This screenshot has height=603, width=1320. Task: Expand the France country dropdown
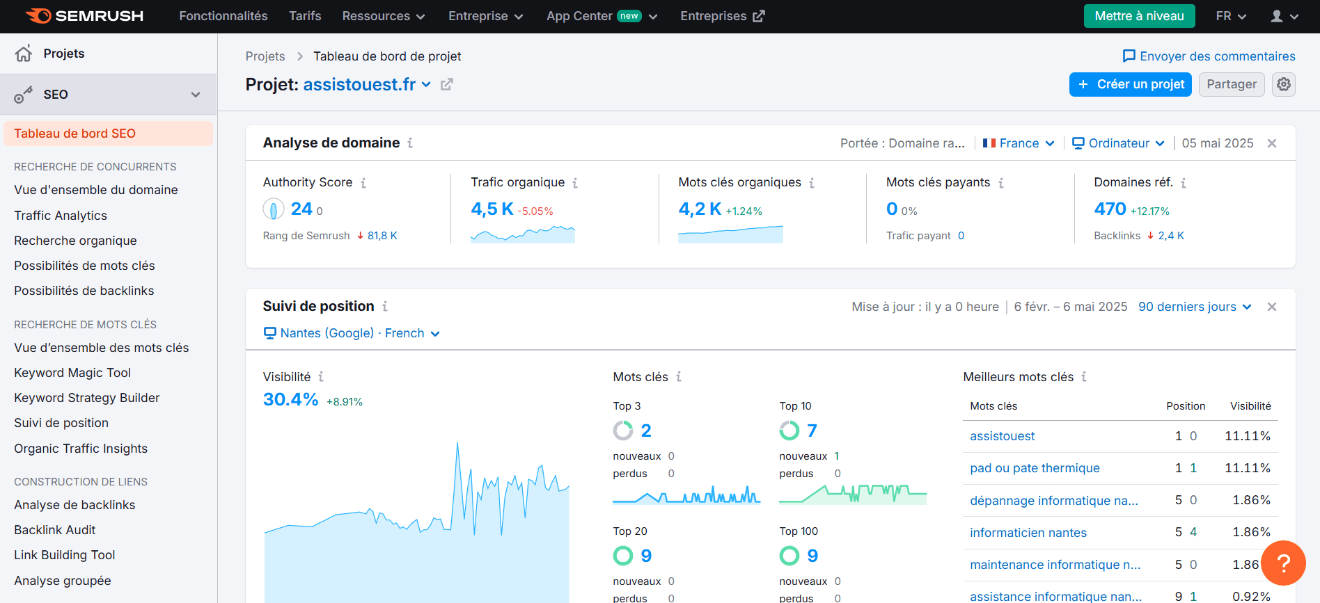(x=1019, y=143)
